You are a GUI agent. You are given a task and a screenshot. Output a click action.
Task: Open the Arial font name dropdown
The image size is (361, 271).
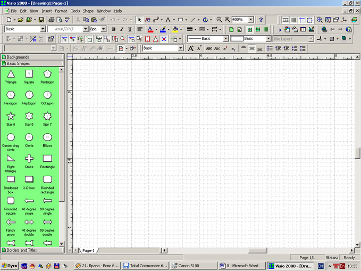point(84,29)
